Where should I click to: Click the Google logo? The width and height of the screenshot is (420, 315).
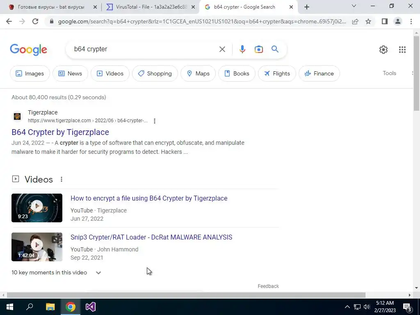pyautogui.click(x=28, y=50)
